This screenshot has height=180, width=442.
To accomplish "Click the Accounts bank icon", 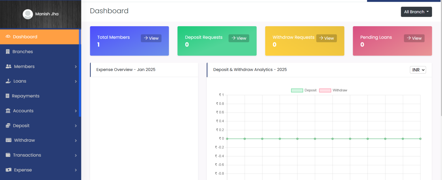I will click(x=8, y=111).
